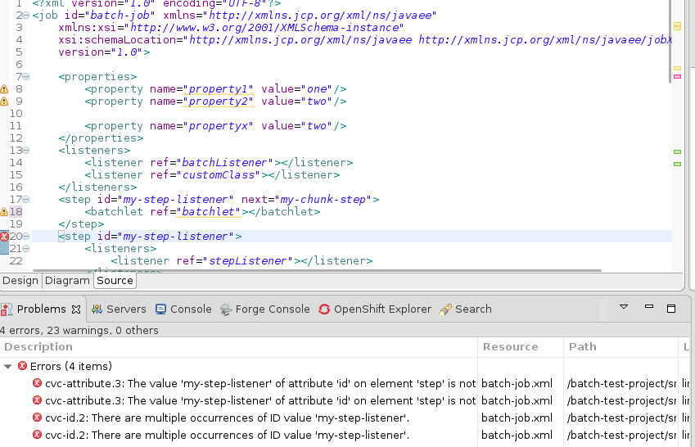
Task: Close the Problems view tab
Action: point(76,309)
